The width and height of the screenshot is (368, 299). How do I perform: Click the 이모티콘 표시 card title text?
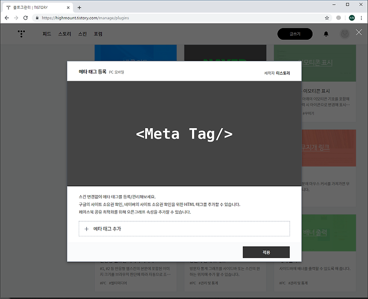pyautogui.click(x=316, y=91)
